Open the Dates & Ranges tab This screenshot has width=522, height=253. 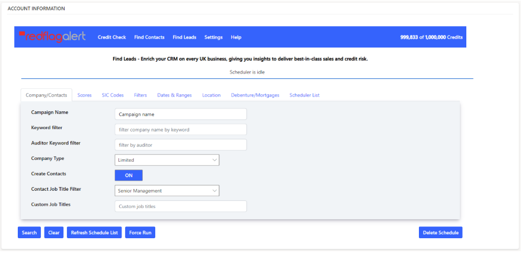pyautogui.click(x=174, y=95)
